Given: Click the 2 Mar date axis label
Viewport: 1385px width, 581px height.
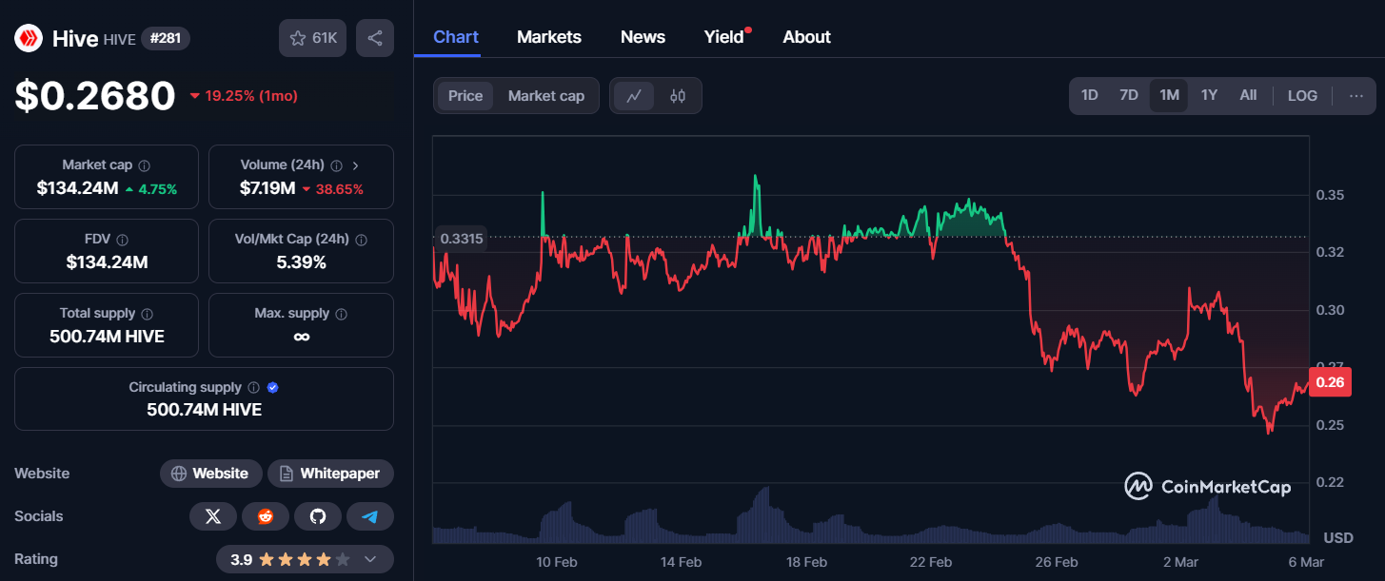Looking at the screenshot, I should click(x=1180, y=562).
